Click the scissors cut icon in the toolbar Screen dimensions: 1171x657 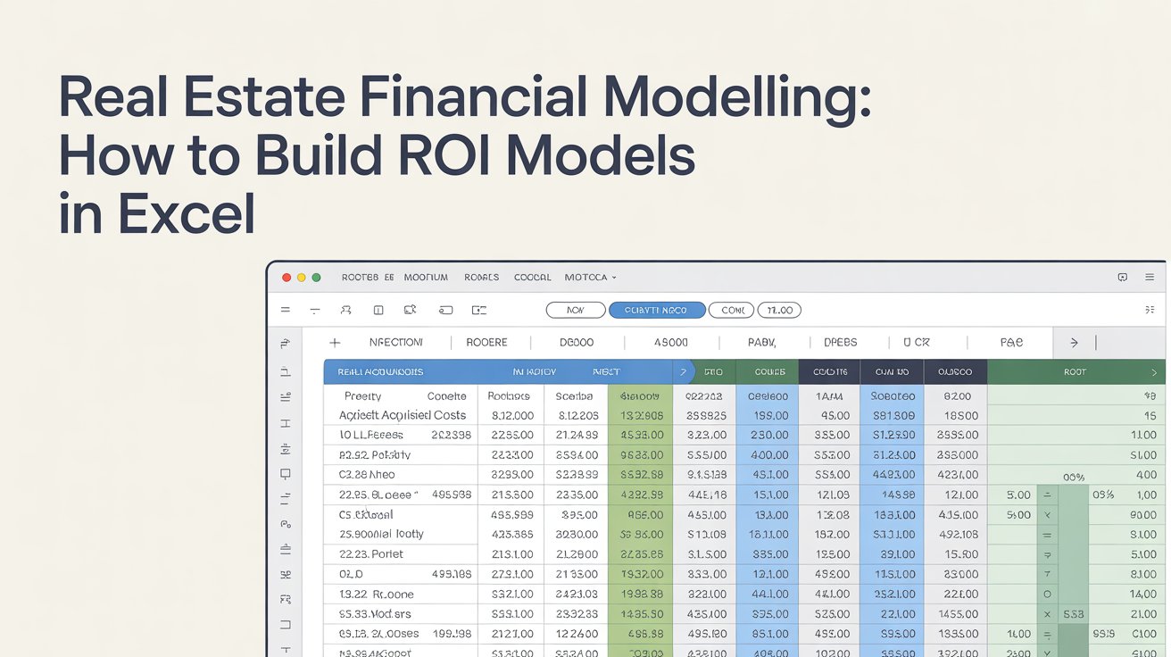pos(408,310)
